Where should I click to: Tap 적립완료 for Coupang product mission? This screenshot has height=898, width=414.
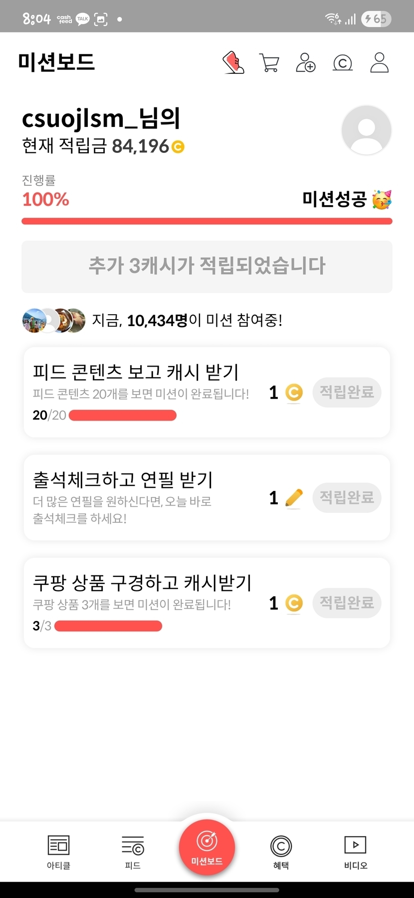347,603
